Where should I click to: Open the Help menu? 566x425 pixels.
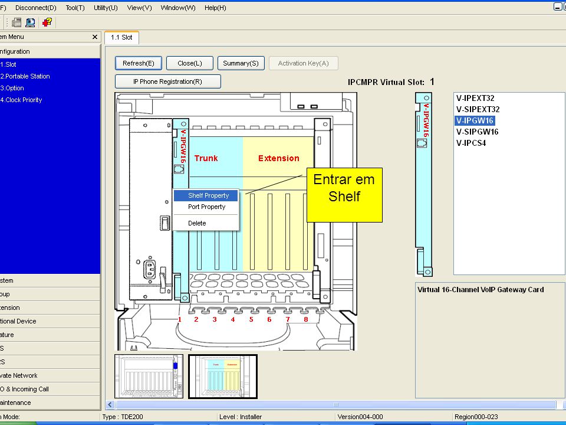215,8
